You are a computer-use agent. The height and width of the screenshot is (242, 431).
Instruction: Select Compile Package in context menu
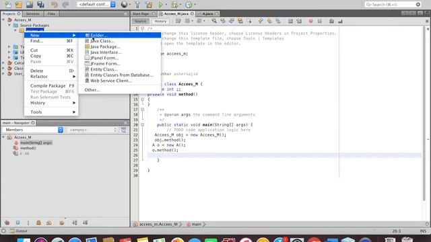click(51, 86)
